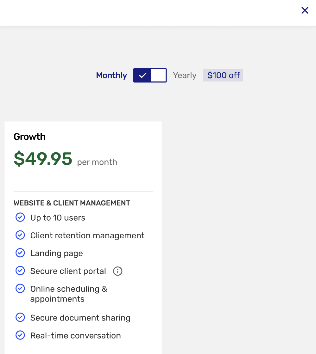The image size is (316, 354).
Task: Select the Yearly billing label
Action: [185, 75]
